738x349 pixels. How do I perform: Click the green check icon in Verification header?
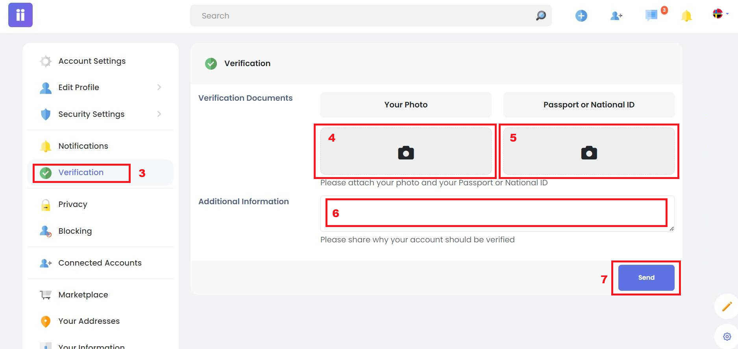click(x=211, y=63)
